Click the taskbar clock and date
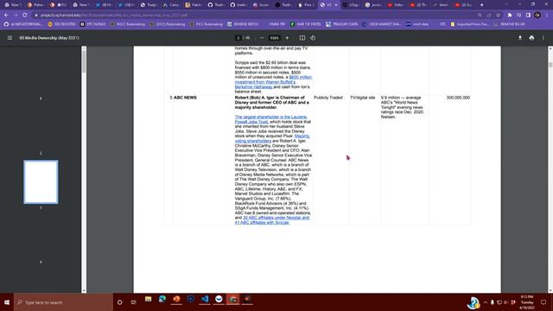The width and height of the screenshot is (553, 311). (527, 302)
